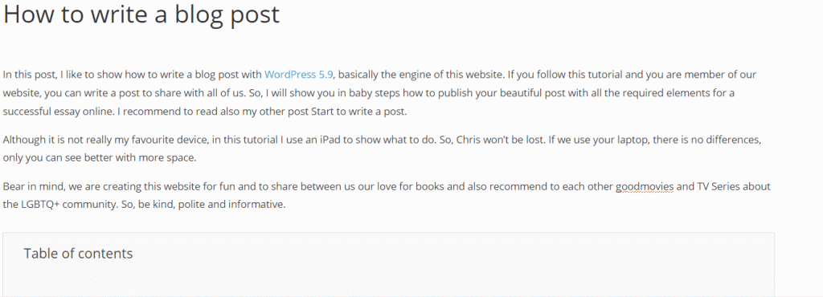Place cursor at "In this post" paragraph start

pyautogui.click(x=4, y=75)
